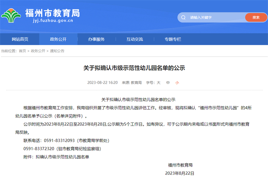Image resolution: width=268 pixels, height=178 pixels.
Task: Focus the 请输入关键字 search field
Action: point(214,17)
